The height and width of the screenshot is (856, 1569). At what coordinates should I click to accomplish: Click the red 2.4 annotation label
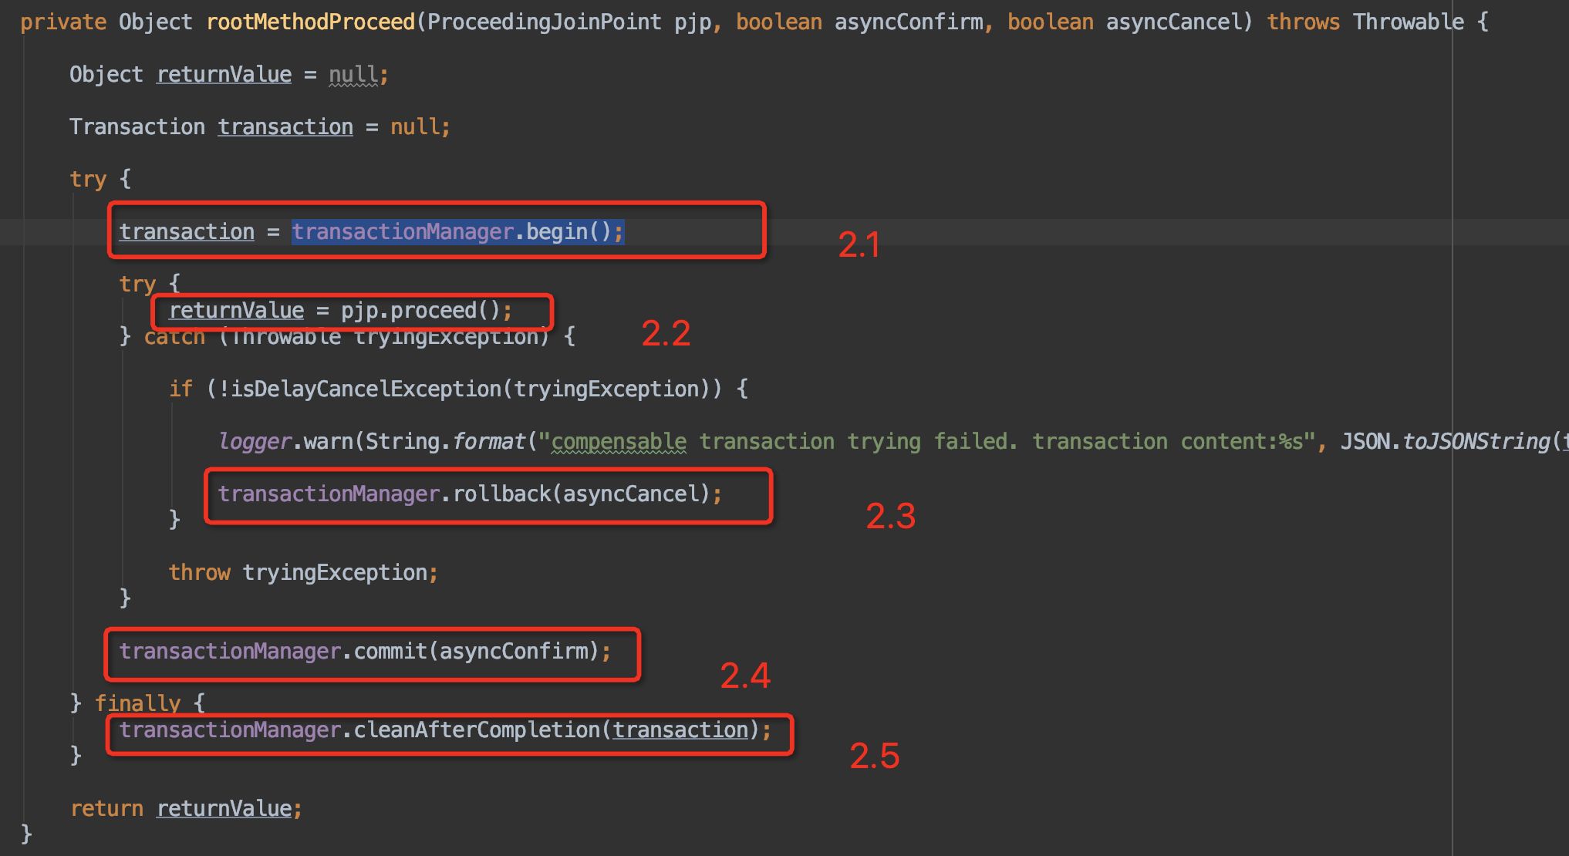[745, 676]
